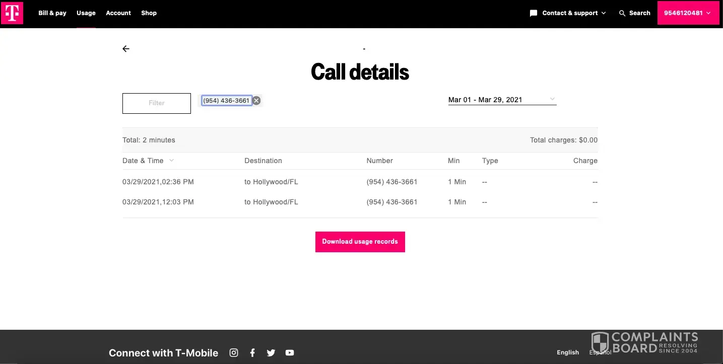Click 'to Hollywood/FL' in the 12:03 PM row
The width and height of the screenshot is (723, 364).
pos(271,202)
